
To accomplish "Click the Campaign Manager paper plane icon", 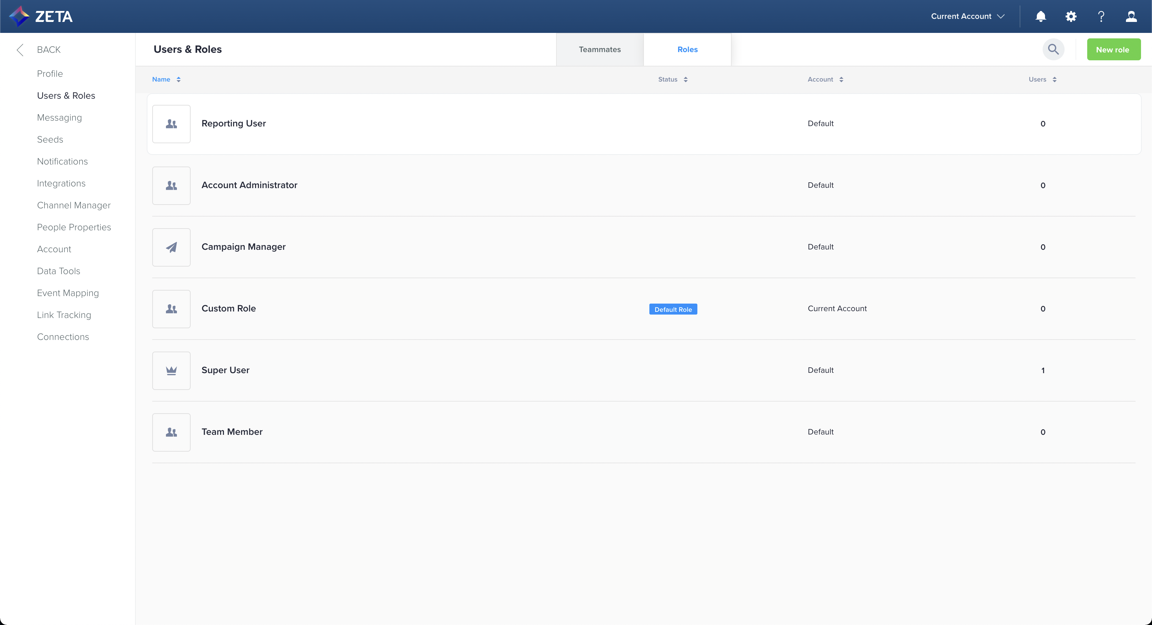I will pos(171,247).
